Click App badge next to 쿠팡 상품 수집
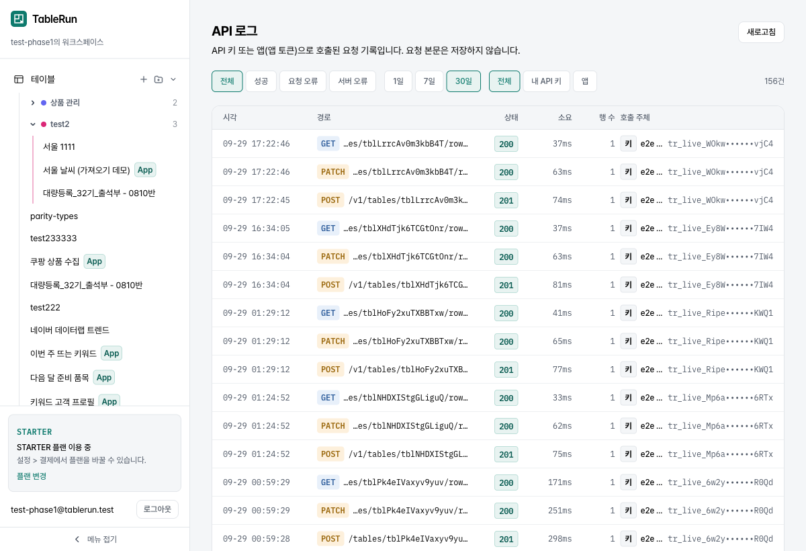 coord(95,261)
